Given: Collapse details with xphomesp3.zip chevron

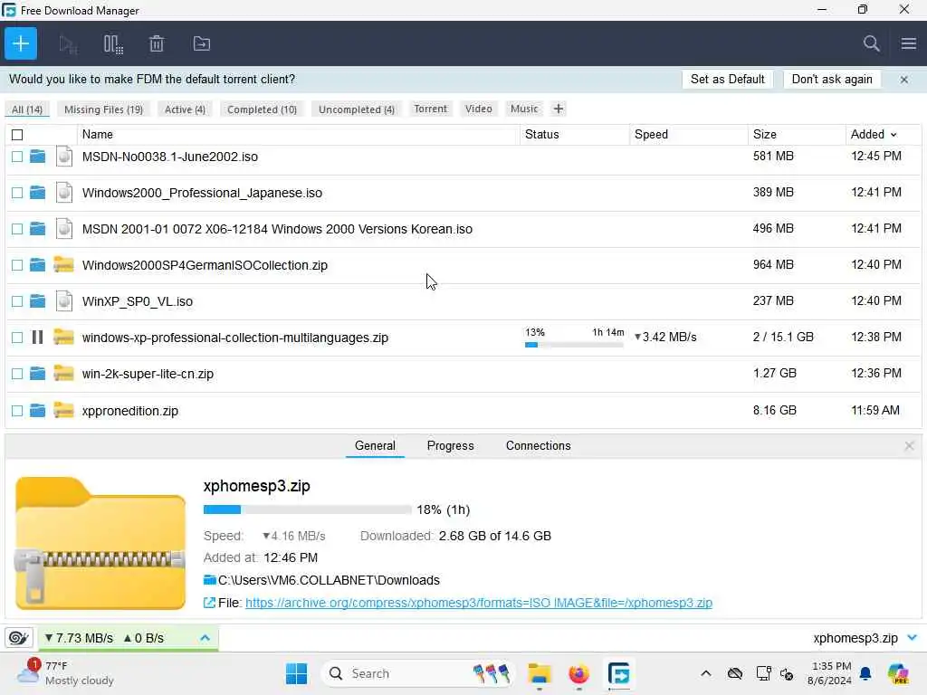Looking at the screenshot, I should [x=913, y=638].
